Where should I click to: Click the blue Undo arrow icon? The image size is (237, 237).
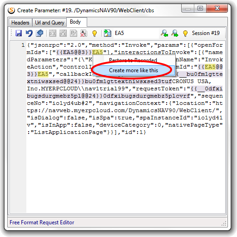pos(29,33)
